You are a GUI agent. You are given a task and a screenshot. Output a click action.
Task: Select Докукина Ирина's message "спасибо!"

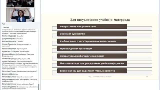[12, 39]
